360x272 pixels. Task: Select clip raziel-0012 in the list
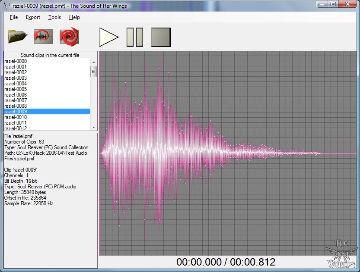(x=47, y=128)
